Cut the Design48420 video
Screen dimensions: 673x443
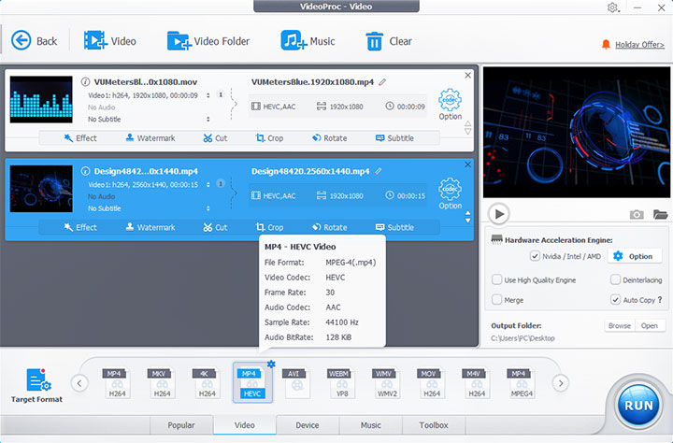point(215,227)
